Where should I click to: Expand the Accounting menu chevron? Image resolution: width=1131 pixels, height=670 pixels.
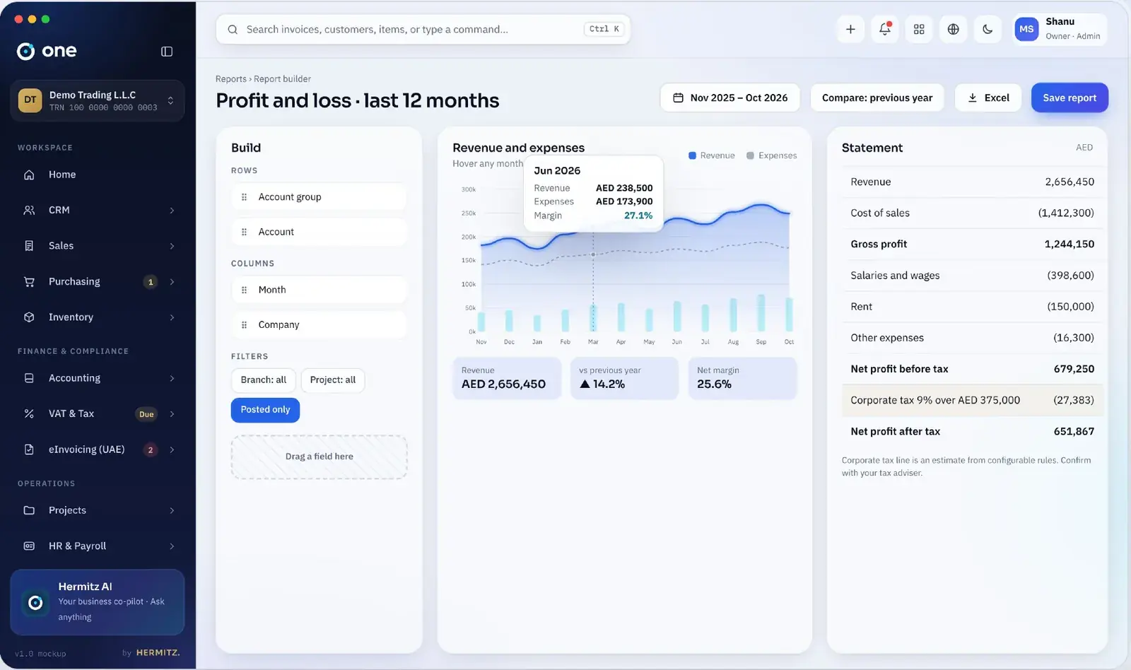tap(172, 378)
